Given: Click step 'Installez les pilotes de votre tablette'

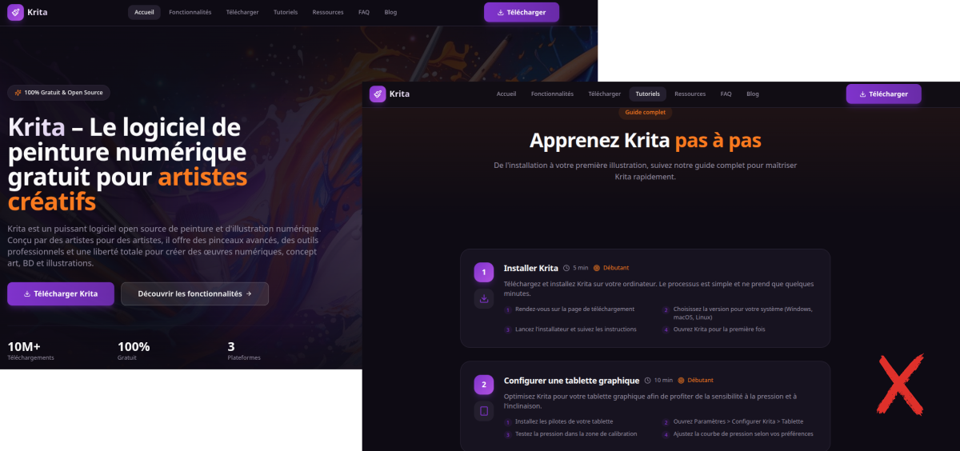Looking at the screenshot, I should click(x=564, y=421).
